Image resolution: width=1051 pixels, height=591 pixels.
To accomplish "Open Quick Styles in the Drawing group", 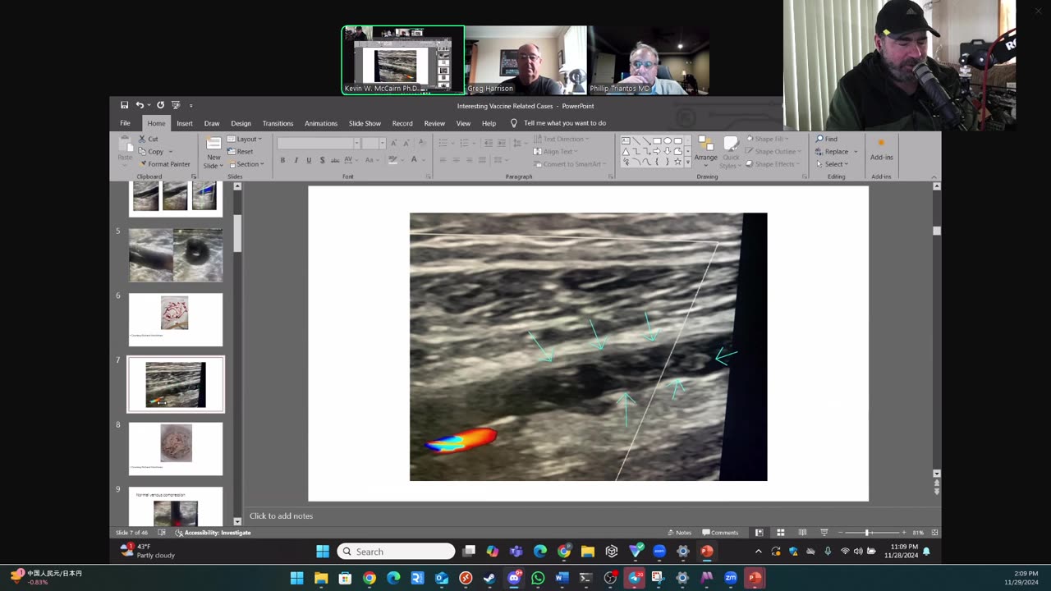I will pyautogui.click(x=730, y=152).
